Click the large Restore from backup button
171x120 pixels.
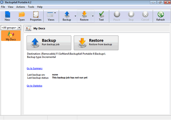pyautogui.click(x=96, y=43)
